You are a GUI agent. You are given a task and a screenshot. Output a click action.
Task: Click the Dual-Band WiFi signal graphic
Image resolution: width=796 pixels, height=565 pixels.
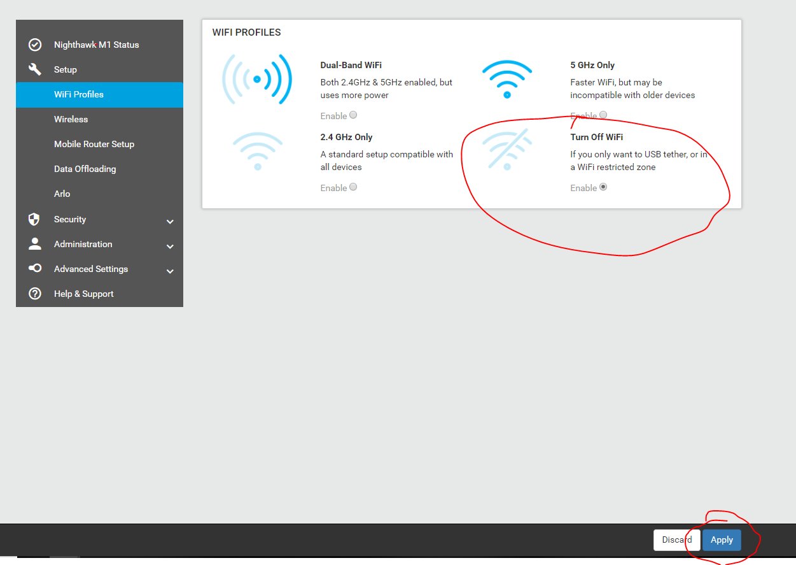257,80
